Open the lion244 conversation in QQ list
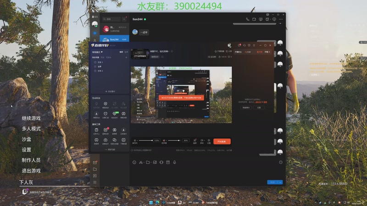 click(x=114, y=39)
